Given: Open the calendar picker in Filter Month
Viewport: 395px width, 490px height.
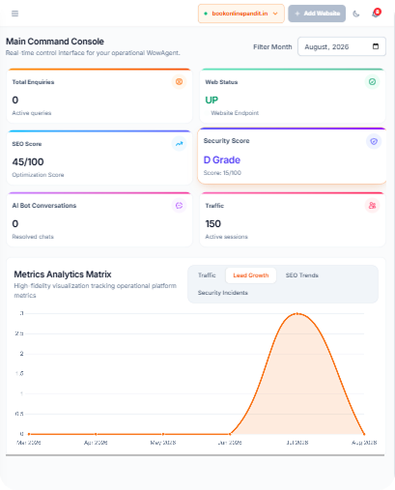Looking at the screenshot, I should [x=376, y=46].
